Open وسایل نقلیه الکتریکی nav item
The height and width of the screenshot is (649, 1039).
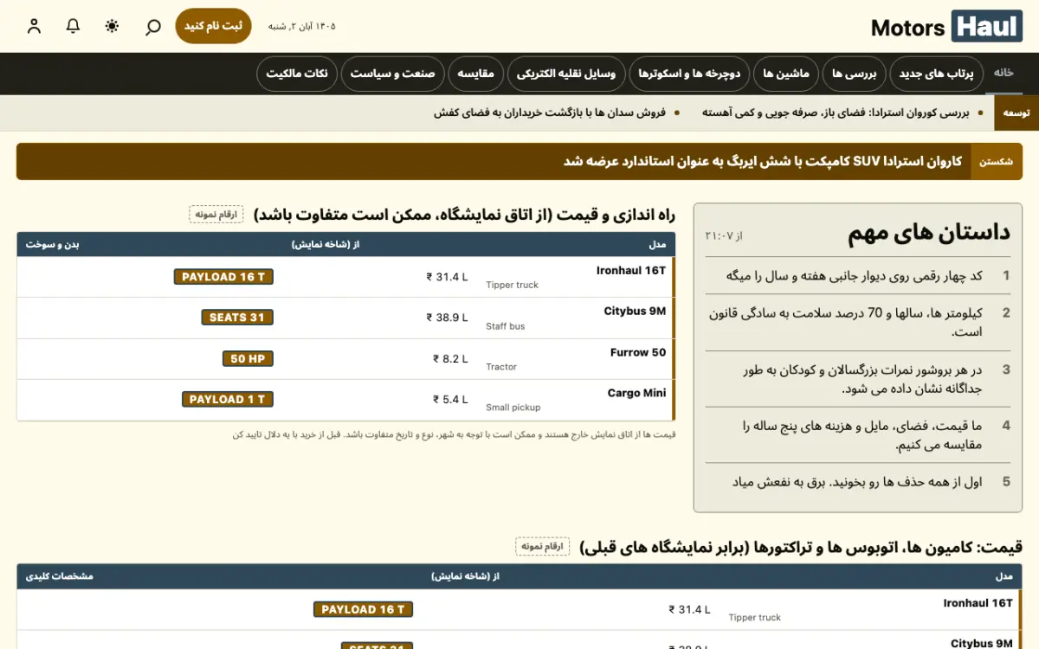pos(566,74)
